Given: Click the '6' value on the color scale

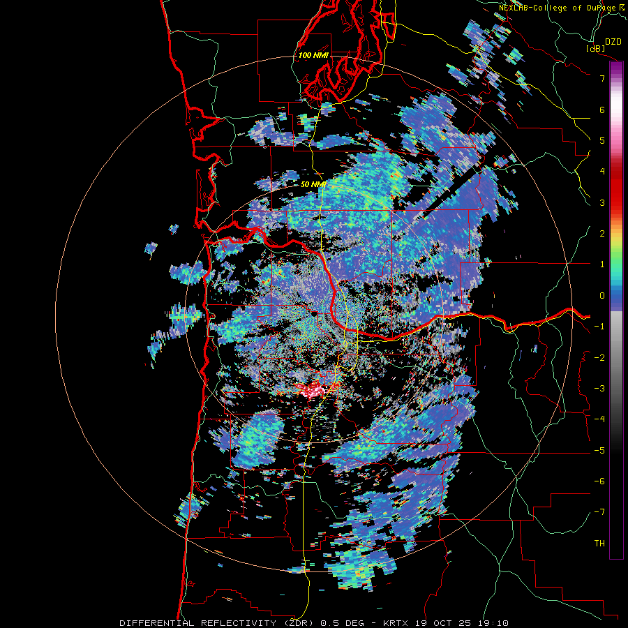Looking at the screenshot, I should (602, 110).
